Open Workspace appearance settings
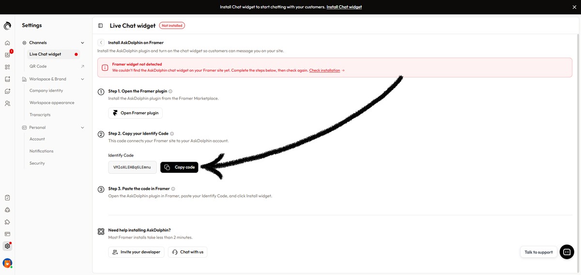The width and height of the screenshot is (581, 275). 52,103
